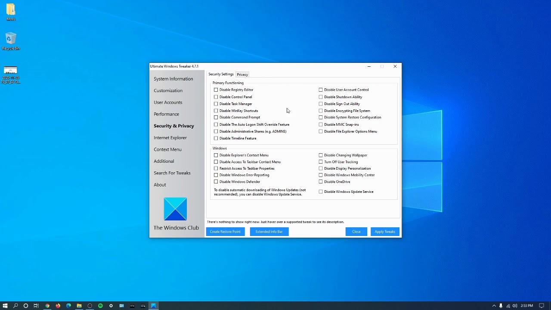Open the About section
Screen dimensions: 551x310
click(x=160, y=185)
